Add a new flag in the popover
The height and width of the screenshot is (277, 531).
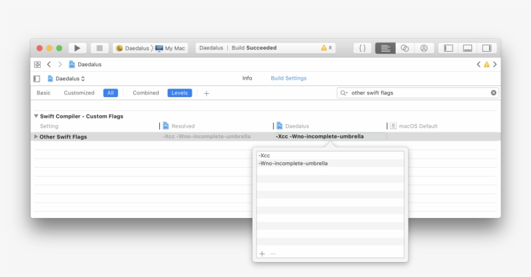[x=262, y=254]
